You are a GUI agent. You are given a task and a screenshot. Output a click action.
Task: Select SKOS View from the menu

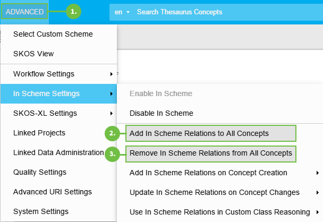coord(33,54)
